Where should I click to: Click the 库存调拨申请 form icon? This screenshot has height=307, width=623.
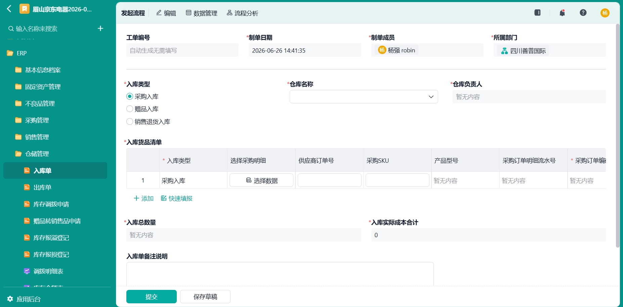coord(27,204)
